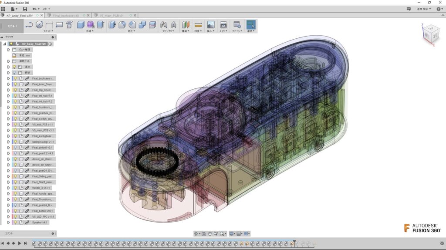The height and width of the screenshot is (250, 446).
Task: Select the Line sketch tool
Action: [x=29, y=25]
